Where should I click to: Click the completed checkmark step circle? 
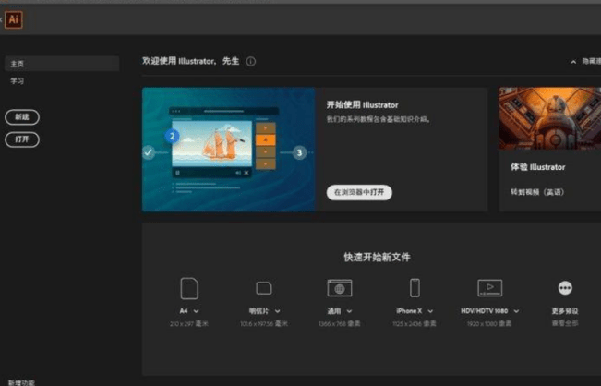click(149, 152)
